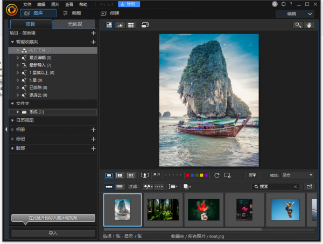Viewport: 323px width, 244px height.
Task: Enable compare two photos view
Action: (120, 175)
